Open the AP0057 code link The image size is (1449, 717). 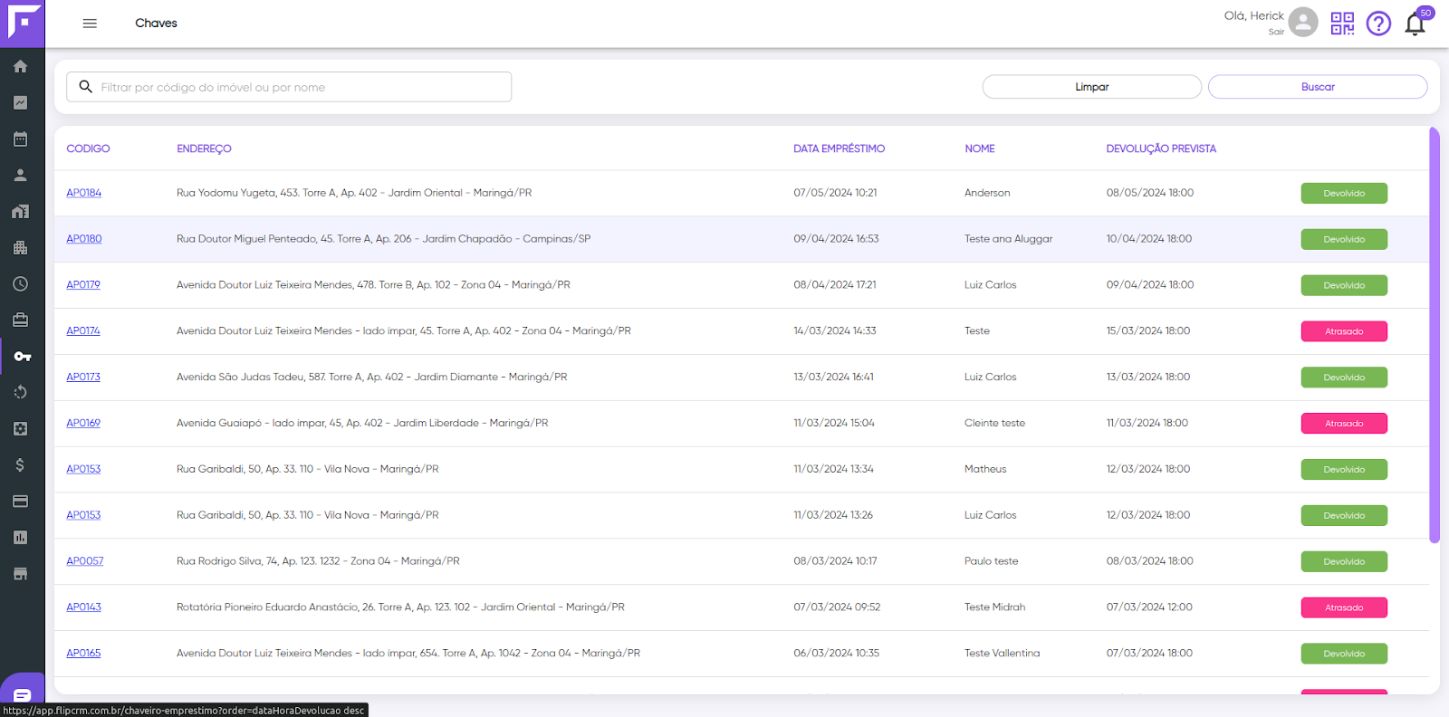coord(84,561)
